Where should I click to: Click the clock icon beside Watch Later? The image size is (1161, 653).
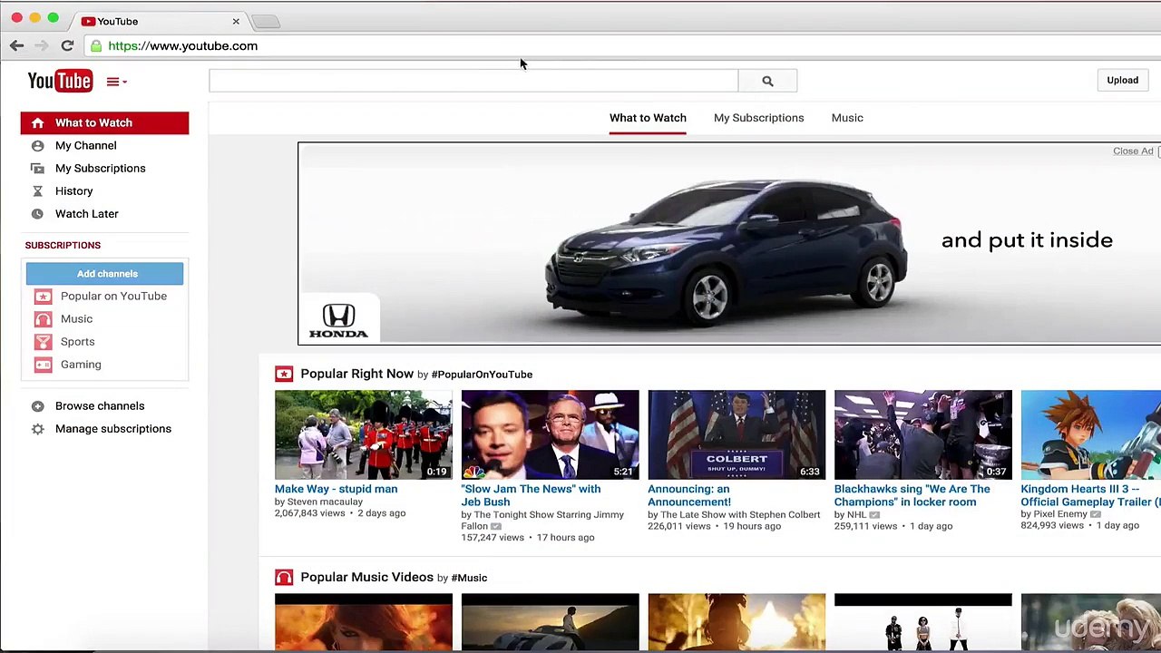37,213
